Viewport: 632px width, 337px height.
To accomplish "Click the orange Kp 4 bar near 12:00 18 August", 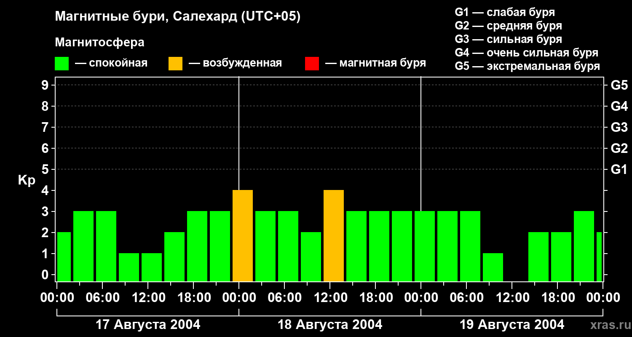I will coord(334,235).
